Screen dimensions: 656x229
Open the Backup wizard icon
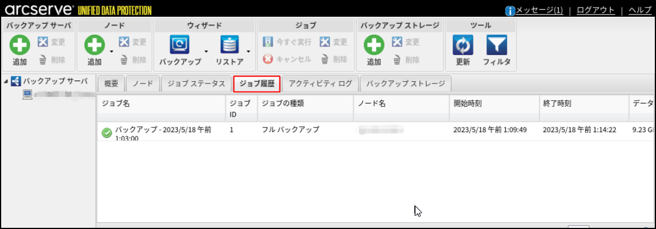[x=180, y=45]
